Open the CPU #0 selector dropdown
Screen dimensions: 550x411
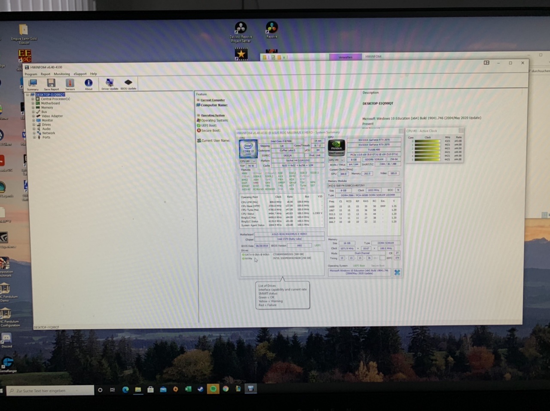[x=248, y=161]
